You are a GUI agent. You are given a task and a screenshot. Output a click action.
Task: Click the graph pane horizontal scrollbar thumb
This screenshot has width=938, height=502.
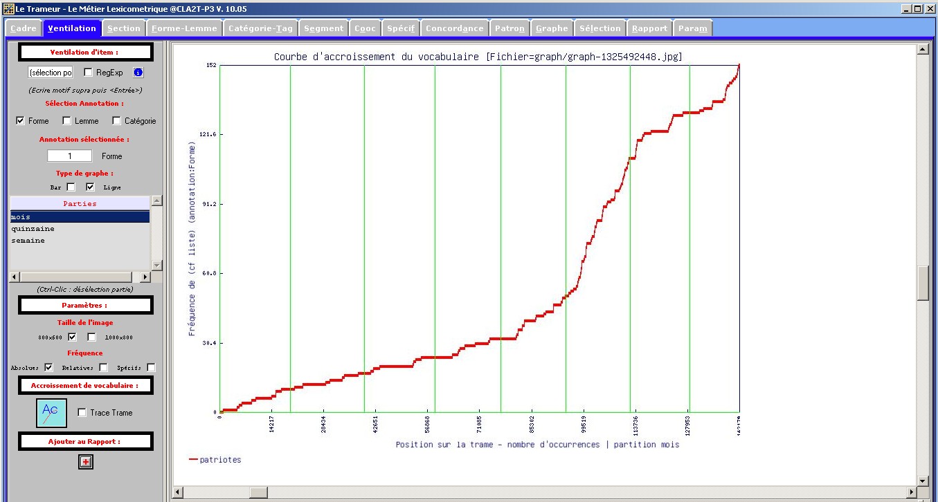click(258, 492)
